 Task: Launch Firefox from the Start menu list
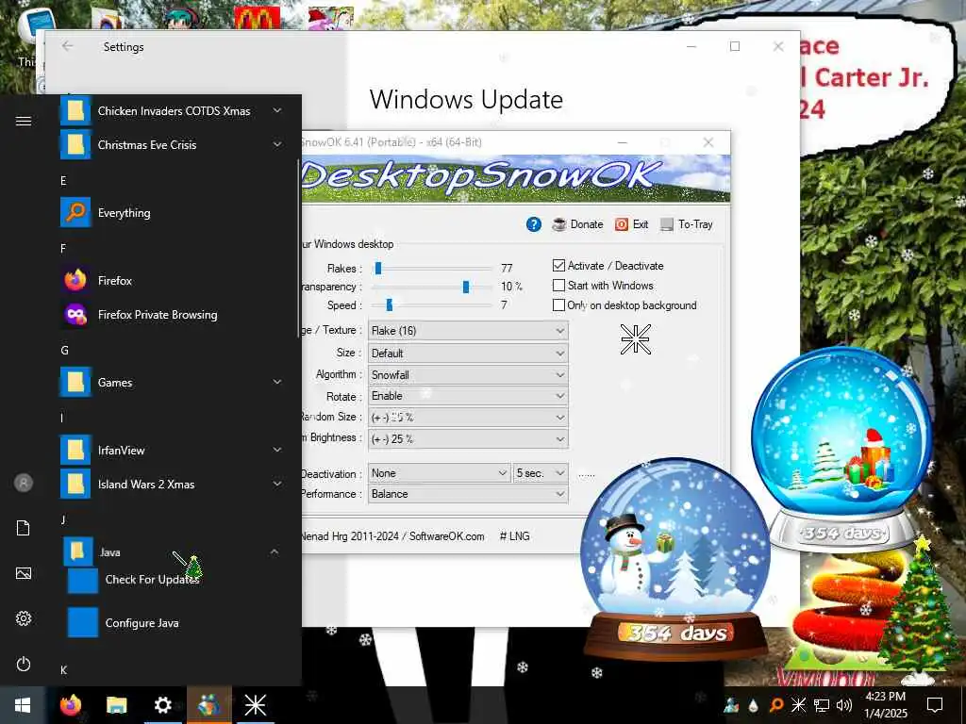pos(172,281)
